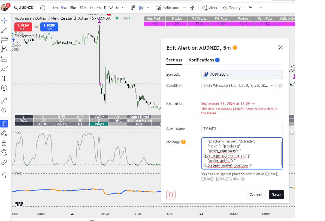This screenshot has width=325, height=221.
Task: Select the 4h timeframe
Action: click(x=99, y=8)
